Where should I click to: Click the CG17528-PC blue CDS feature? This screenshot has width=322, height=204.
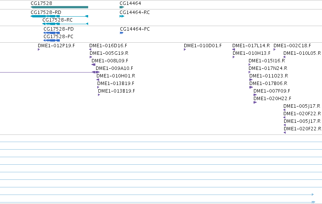(51, 40)
